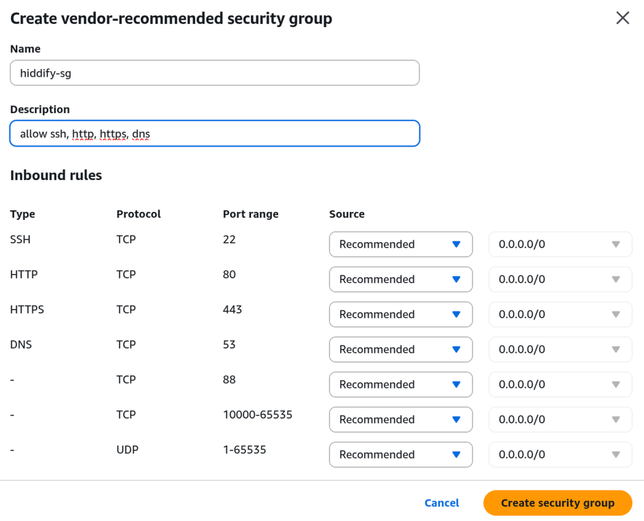The height and width of the screenshot is (521, 644).
Task: Close the security group dialog with the X
Action: click(622, 18)
